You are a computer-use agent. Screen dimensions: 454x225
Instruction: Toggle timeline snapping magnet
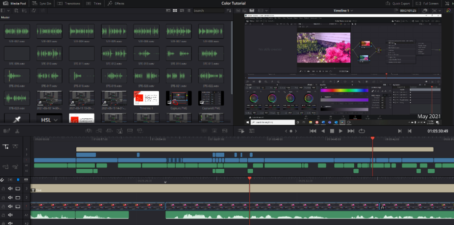point(2,180)
